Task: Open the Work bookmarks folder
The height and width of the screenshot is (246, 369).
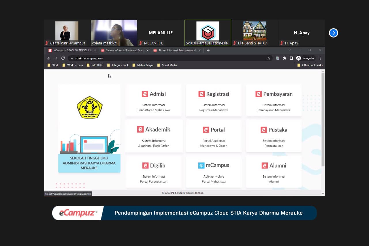Action: coord(53,65)
